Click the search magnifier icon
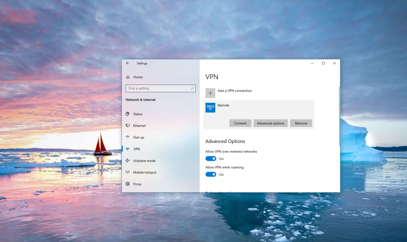 point(192,88)
